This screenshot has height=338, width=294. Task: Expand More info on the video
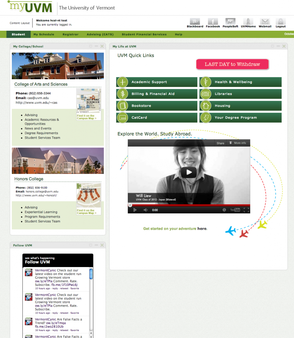point(238,143)
